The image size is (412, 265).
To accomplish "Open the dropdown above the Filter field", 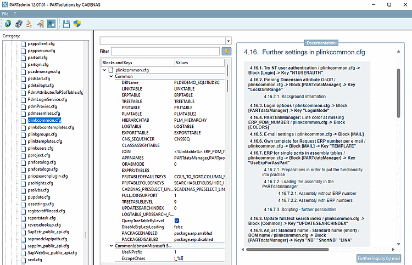I will pyautogui.click(x=227, y=41).
